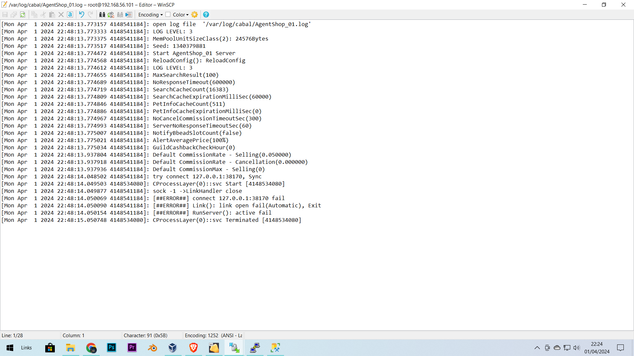
Task: Toggle the text highlight icon
Action: (70, 15)
